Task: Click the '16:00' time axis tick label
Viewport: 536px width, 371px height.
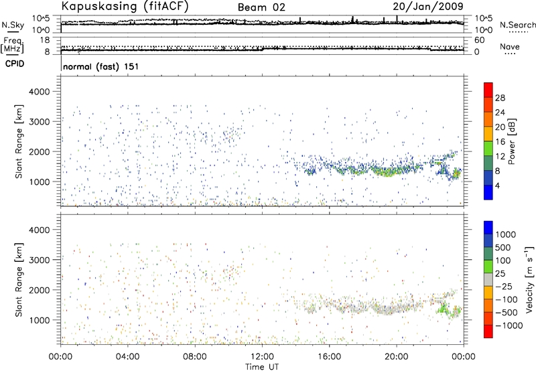Action: coord(329,357)
